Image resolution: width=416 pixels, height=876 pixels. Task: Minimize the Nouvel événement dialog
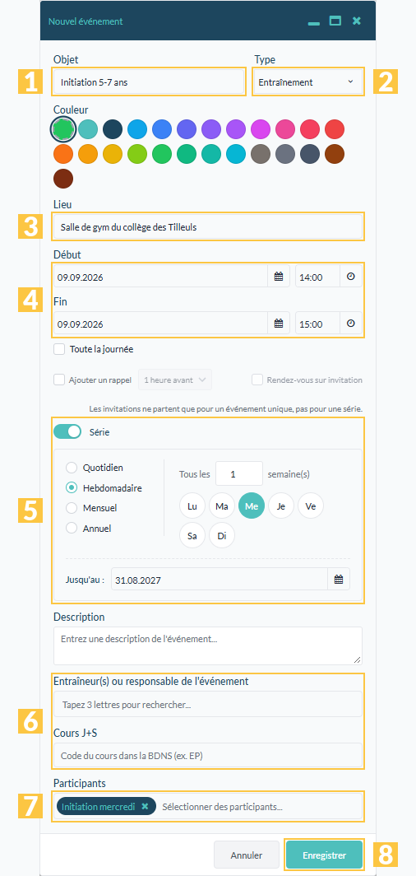click(314, 22)
